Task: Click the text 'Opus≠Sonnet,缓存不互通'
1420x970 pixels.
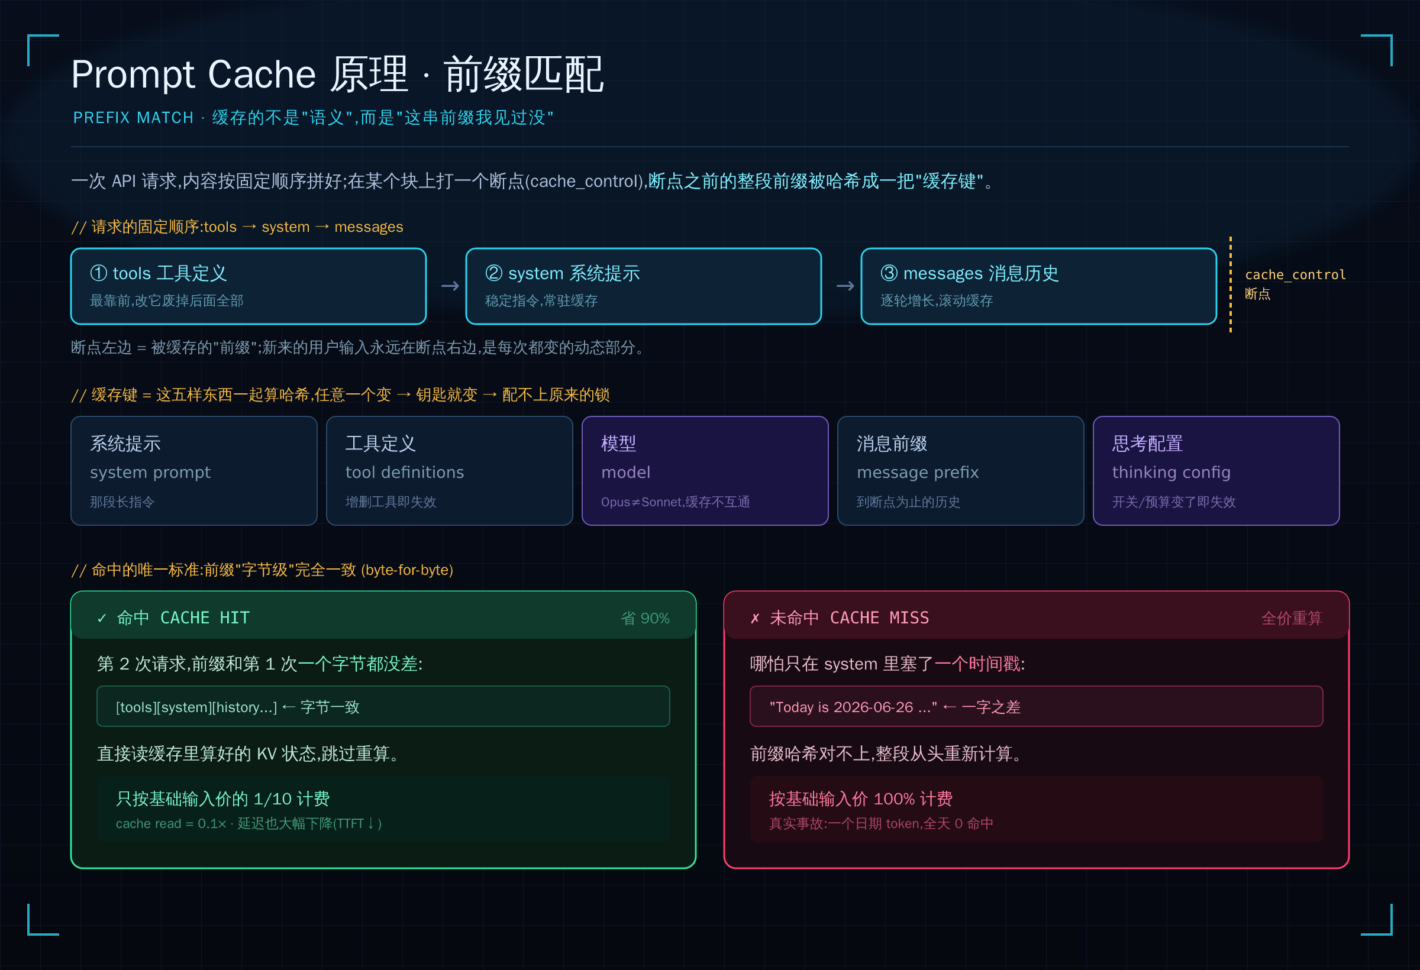Action: pyautogui.click(x=675, y=502)
